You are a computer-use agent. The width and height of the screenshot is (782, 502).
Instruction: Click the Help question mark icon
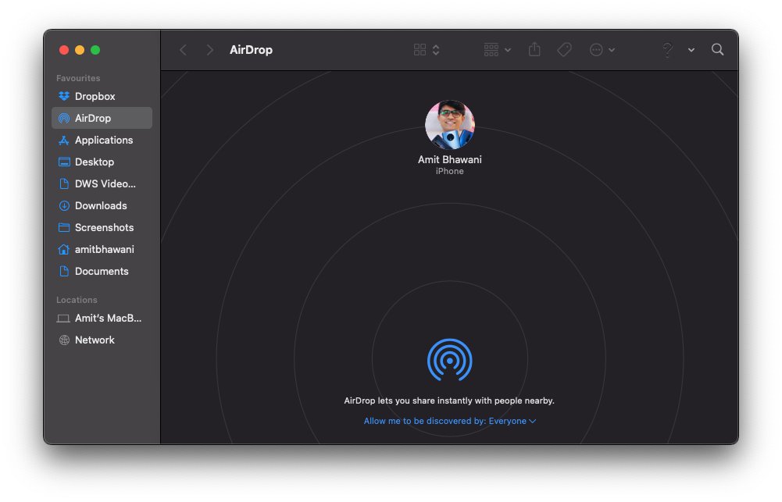click(x=667, y=50)
